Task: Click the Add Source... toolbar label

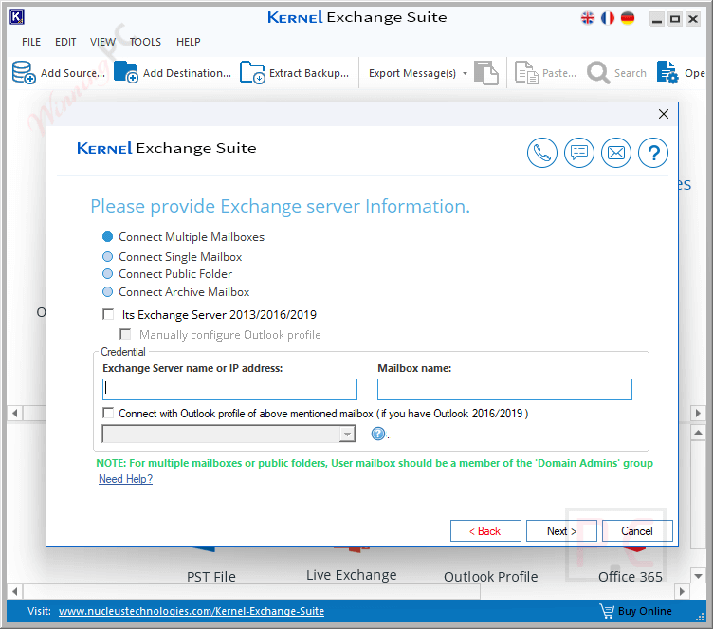Action: (73, 73)
